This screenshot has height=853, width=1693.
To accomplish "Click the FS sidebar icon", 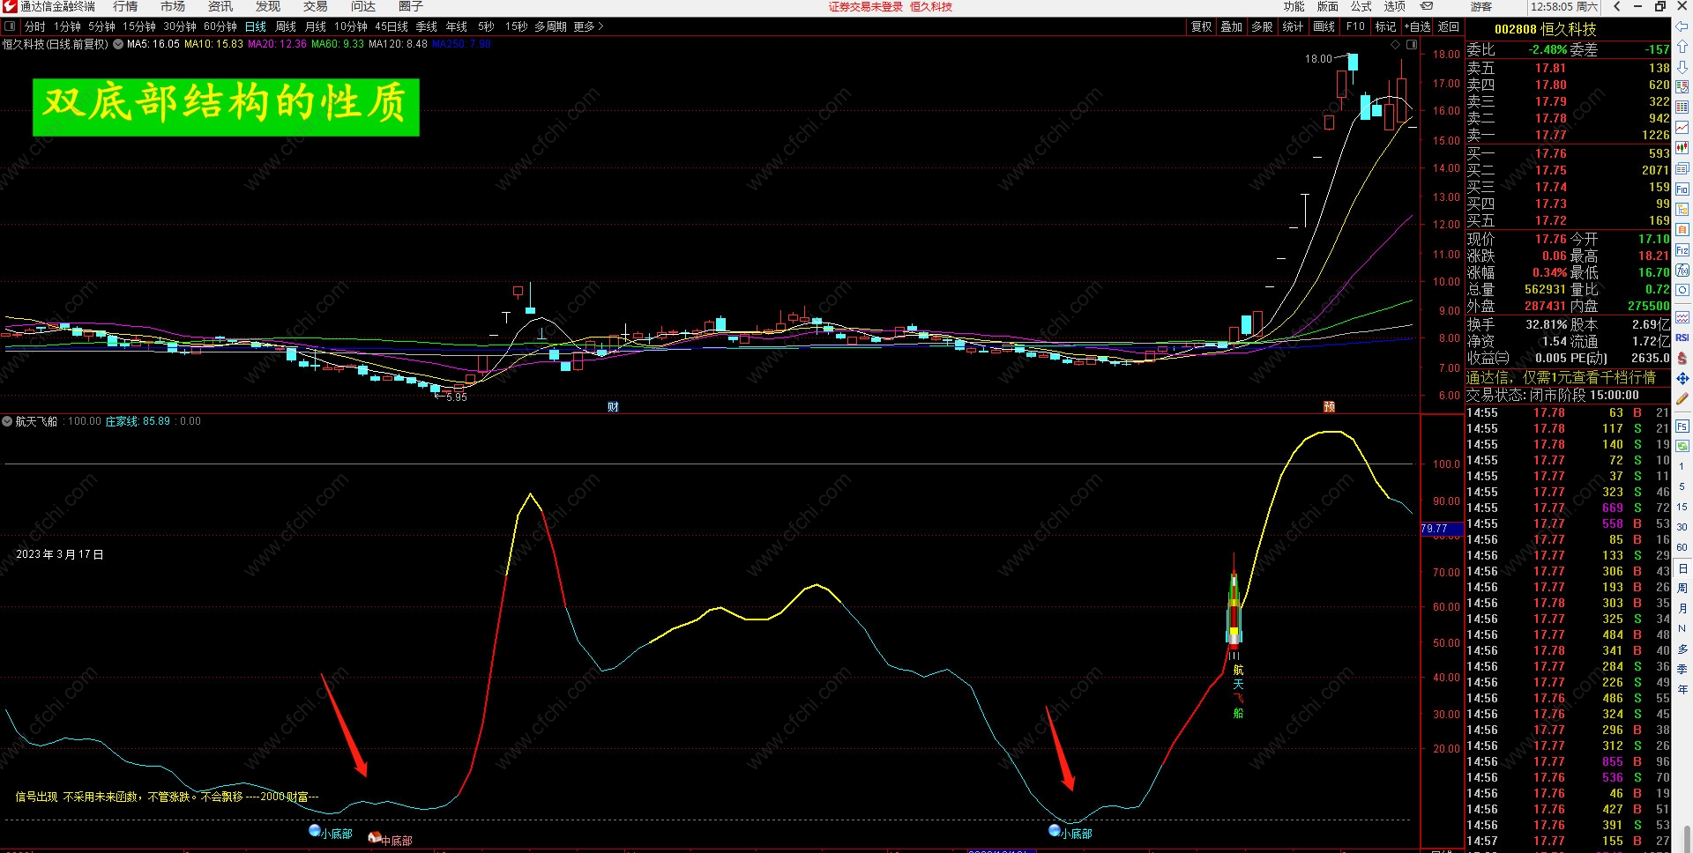I will coord(1682,426).
